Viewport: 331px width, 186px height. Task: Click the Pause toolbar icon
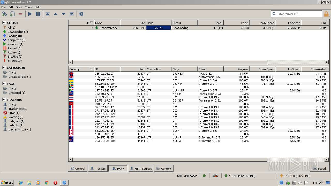[x=38, y=14]
